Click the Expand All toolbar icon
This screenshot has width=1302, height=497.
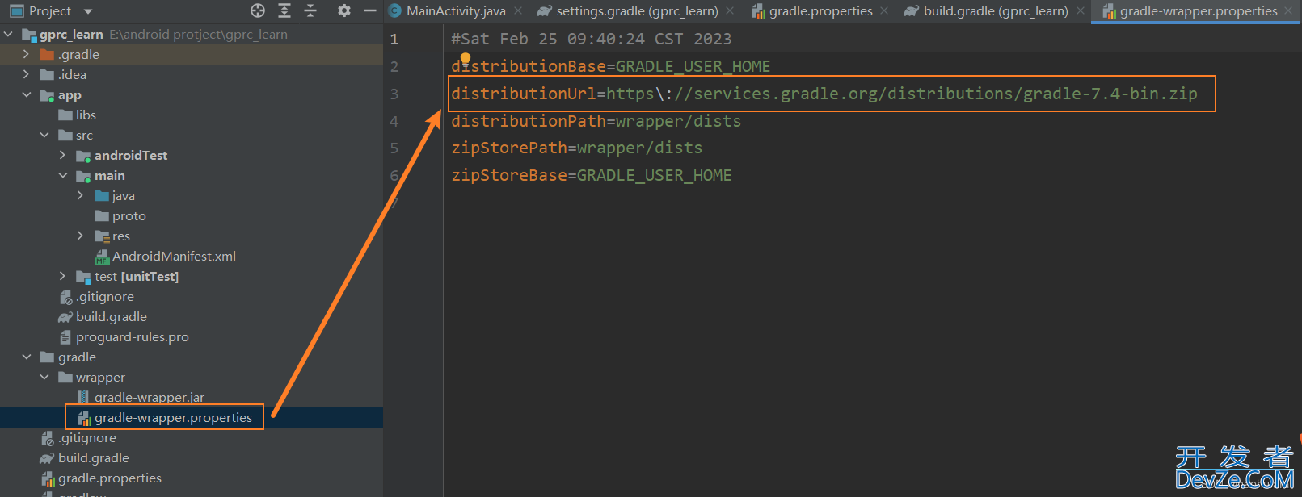tap(284, 10)
